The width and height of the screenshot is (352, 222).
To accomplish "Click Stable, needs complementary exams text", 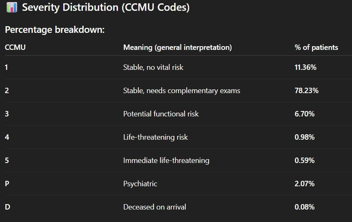I will pos(182,91).
